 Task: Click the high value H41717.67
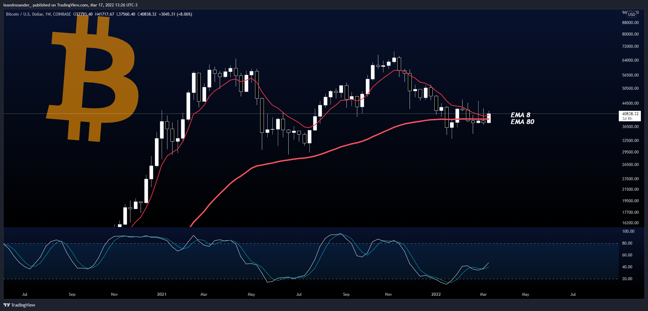[x=105, y=14]
